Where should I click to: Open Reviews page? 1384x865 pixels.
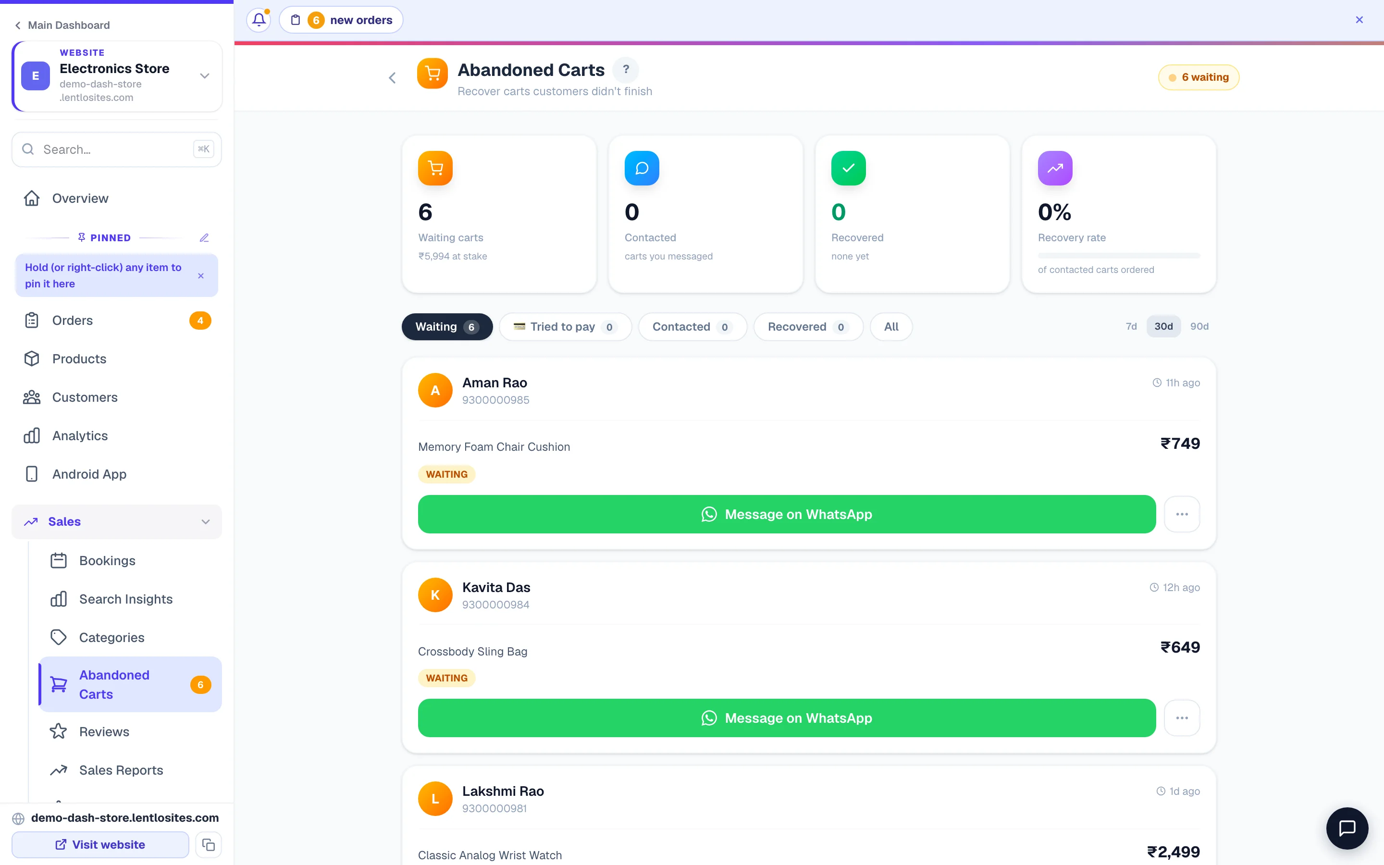[130, 732]
